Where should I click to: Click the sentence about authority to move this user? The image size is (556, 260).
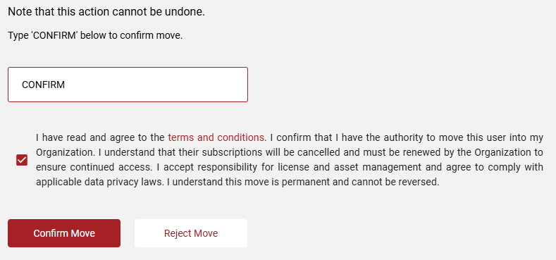pyautogui.click(x=290, y=144)
